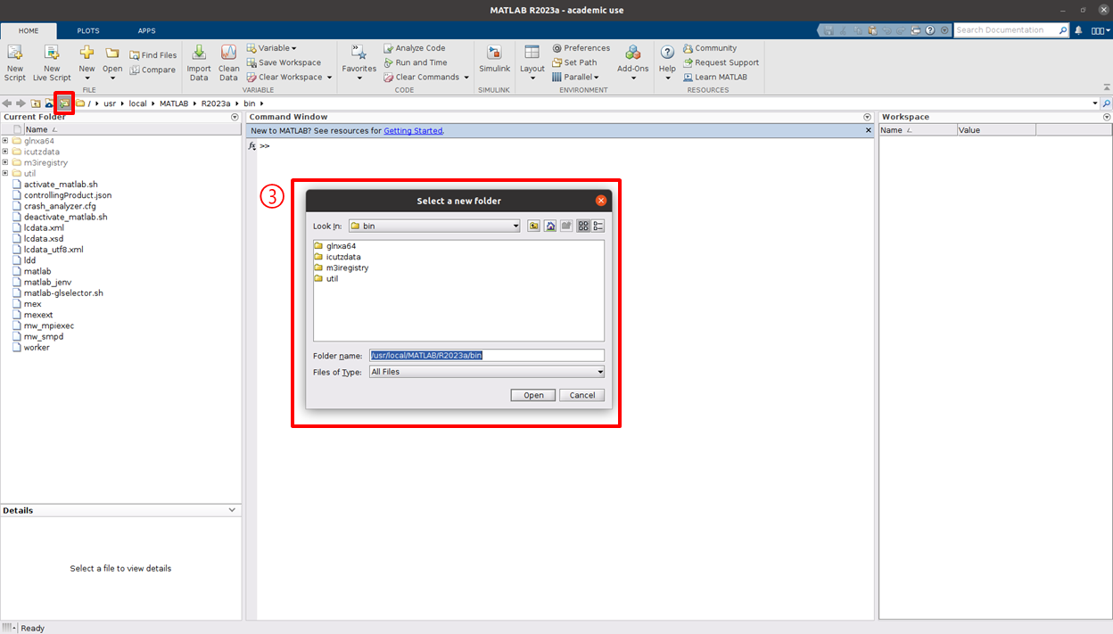This screenshot has height=634, width=1113.
Task: Expand glnxa64 in Current Folder tree
Action: pos(5,141)
